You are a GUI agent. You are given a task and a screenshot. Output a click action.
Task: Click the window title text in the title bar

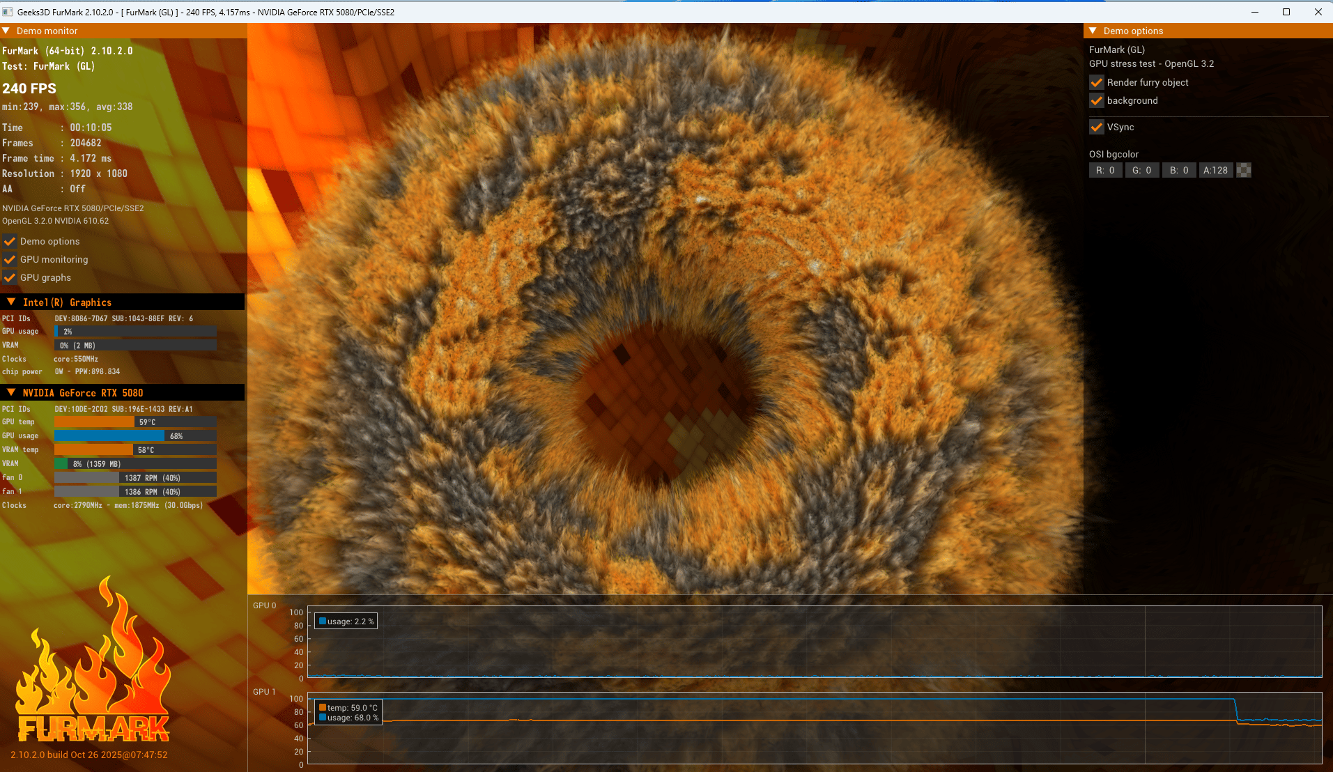(x=206, y=12)
